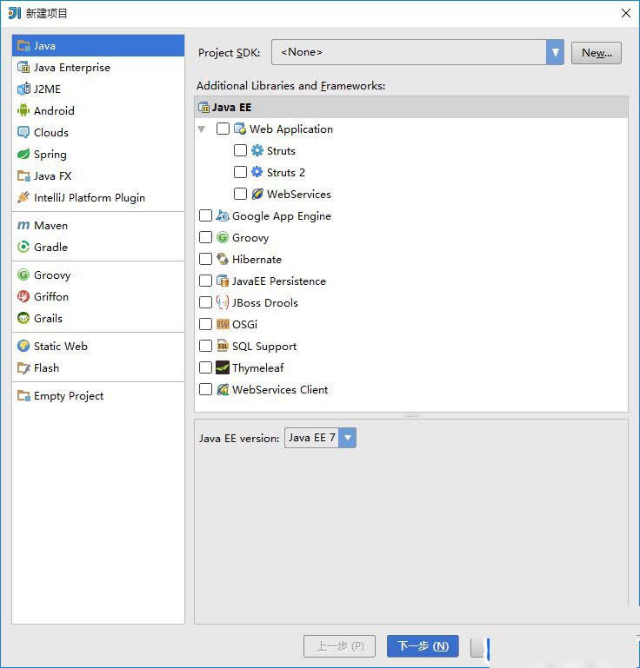Tick the WebServices Client checkbox
The width and height of the screenshot is (640, 668).
point(205,389)
